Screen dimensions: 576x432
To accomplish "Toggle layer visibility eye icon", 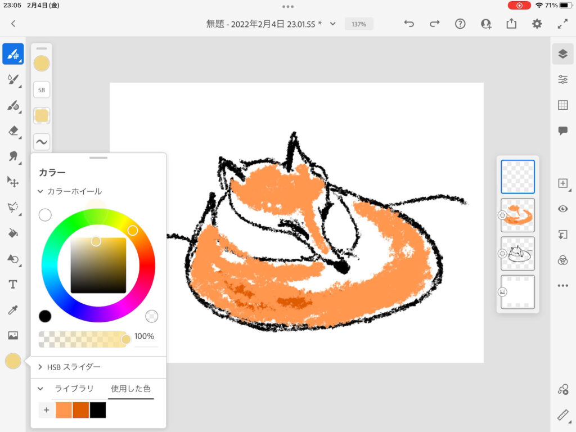I will 562,209.
